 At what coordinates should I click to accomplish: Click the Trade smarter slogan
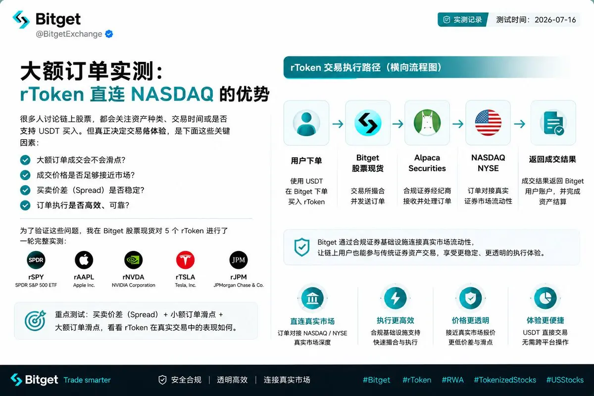point(87,380)
